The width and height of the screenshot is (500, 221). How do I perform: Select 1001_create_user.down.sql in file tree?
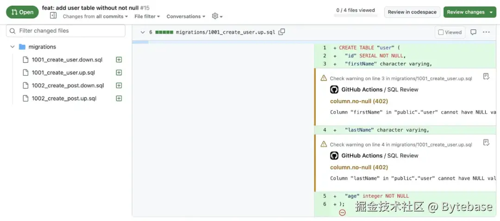67,60
